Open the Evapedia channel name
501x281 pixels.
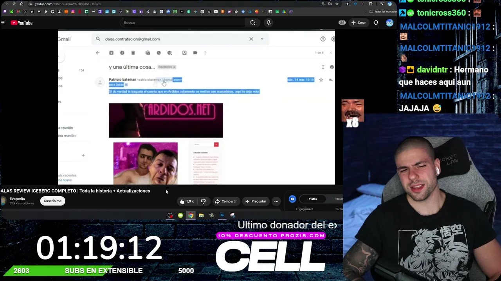[x=17, y=199]
